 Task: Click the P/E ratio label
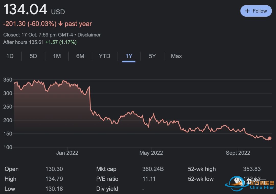(107, 179)
